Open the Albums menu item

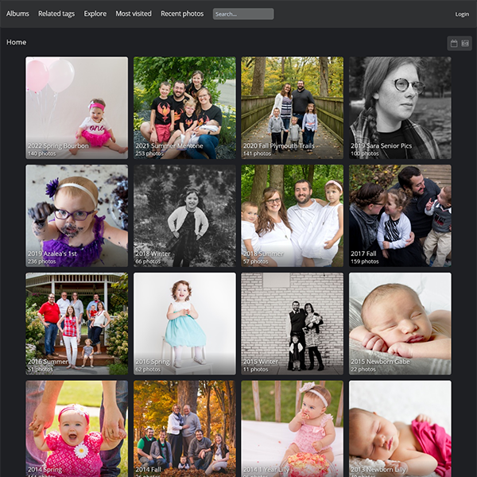tap(17, 14)
